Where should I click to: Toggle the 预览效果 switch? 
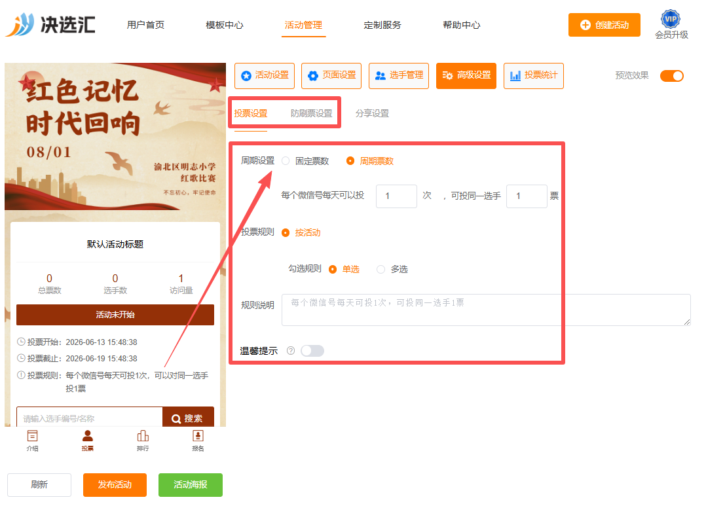672,76
